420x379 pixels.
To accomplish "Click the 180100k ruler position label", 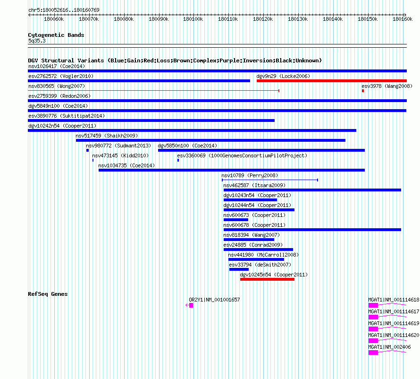I will pos(193,19).
